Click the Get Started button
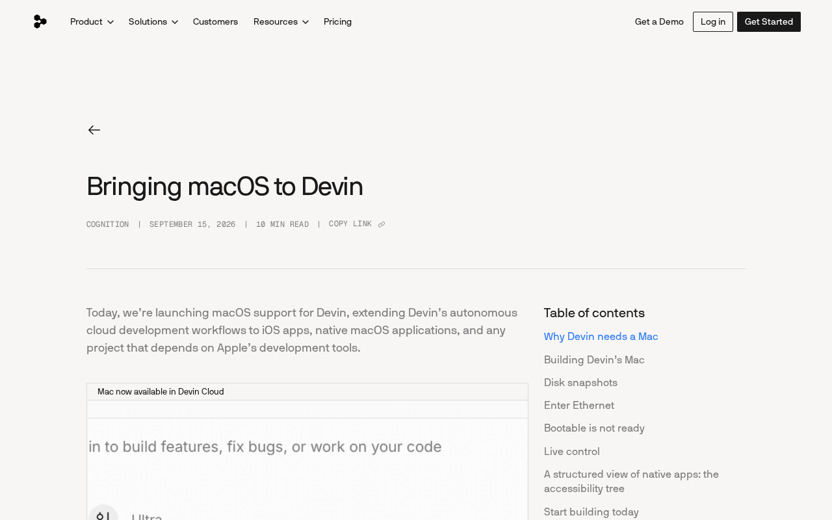This screenshot has height=520, width=832. pyautogui.click(x=769, y=21)
